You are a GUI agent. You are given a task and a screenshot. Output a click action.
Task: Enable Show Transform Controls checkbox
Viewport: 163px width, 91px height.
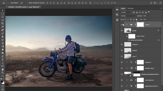[x=28, y=3]
